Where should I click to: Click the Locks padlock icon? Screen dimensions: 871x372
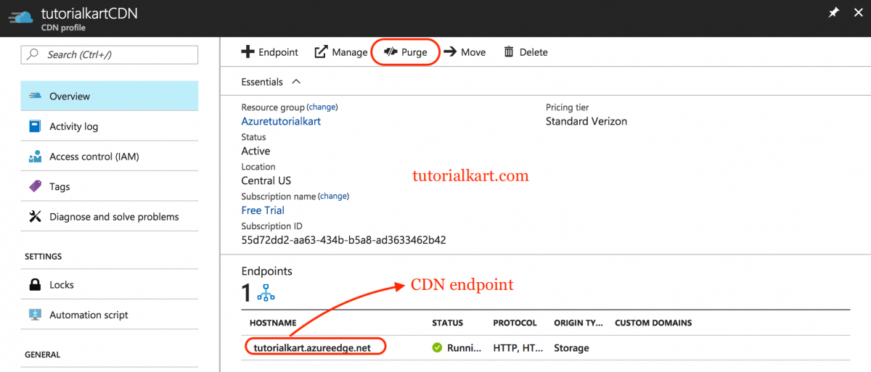coord(35,284)
